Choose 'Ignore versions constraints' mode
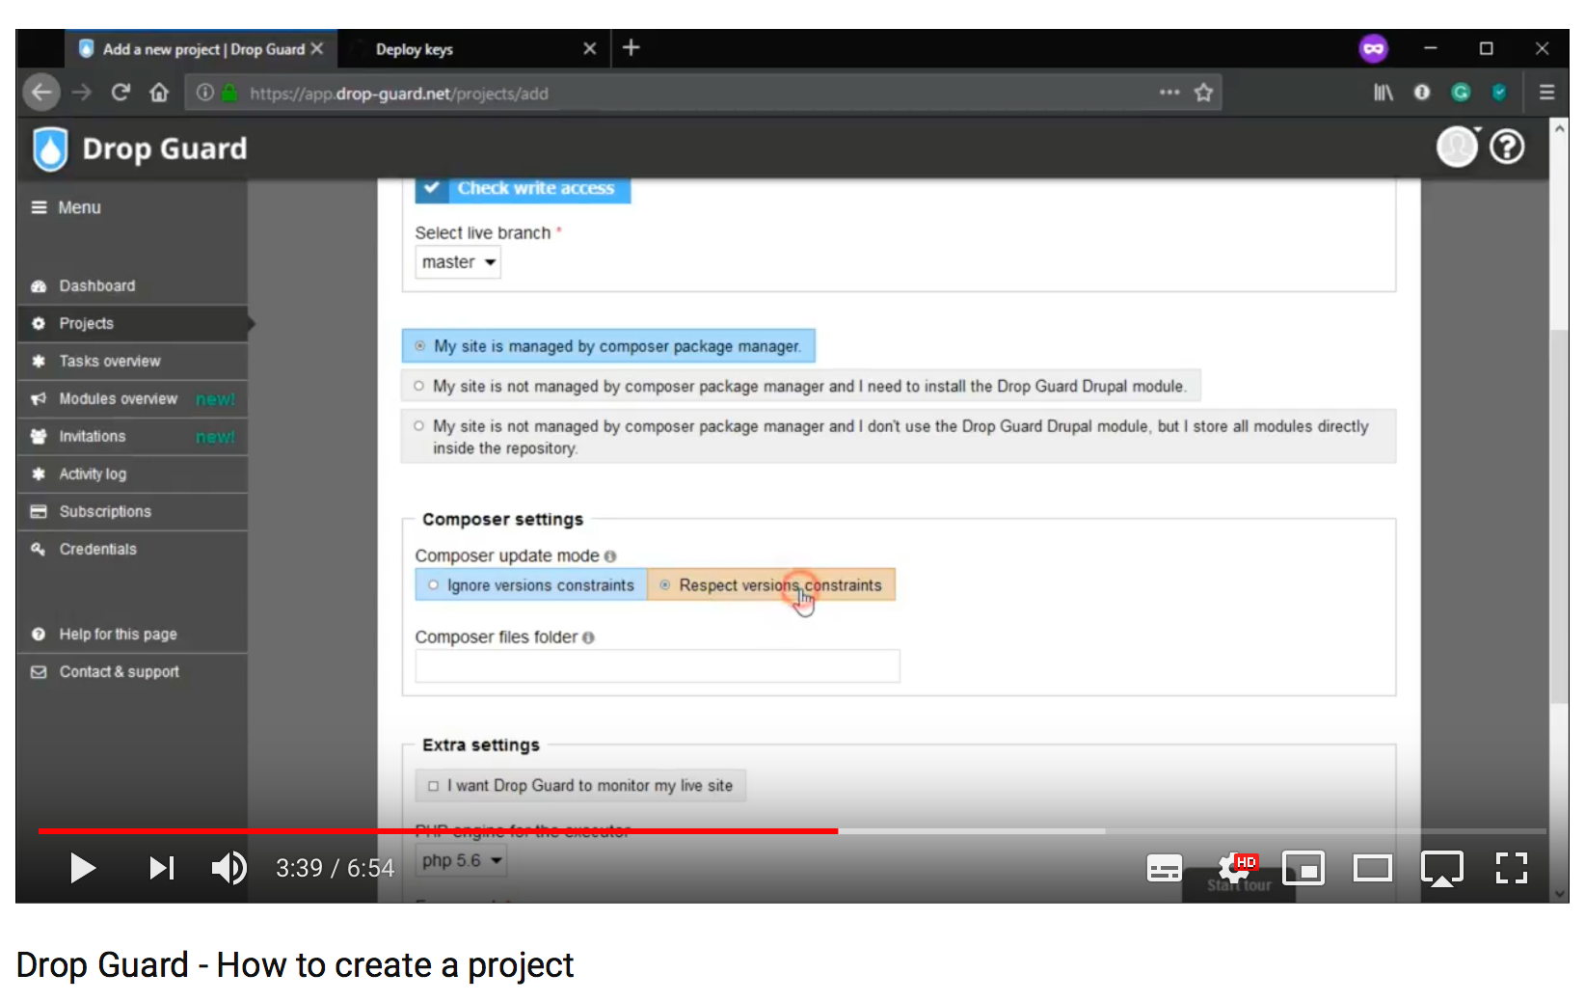Image resolution: width=1585 pixels, height=1001 pixels. coord(531,585)
